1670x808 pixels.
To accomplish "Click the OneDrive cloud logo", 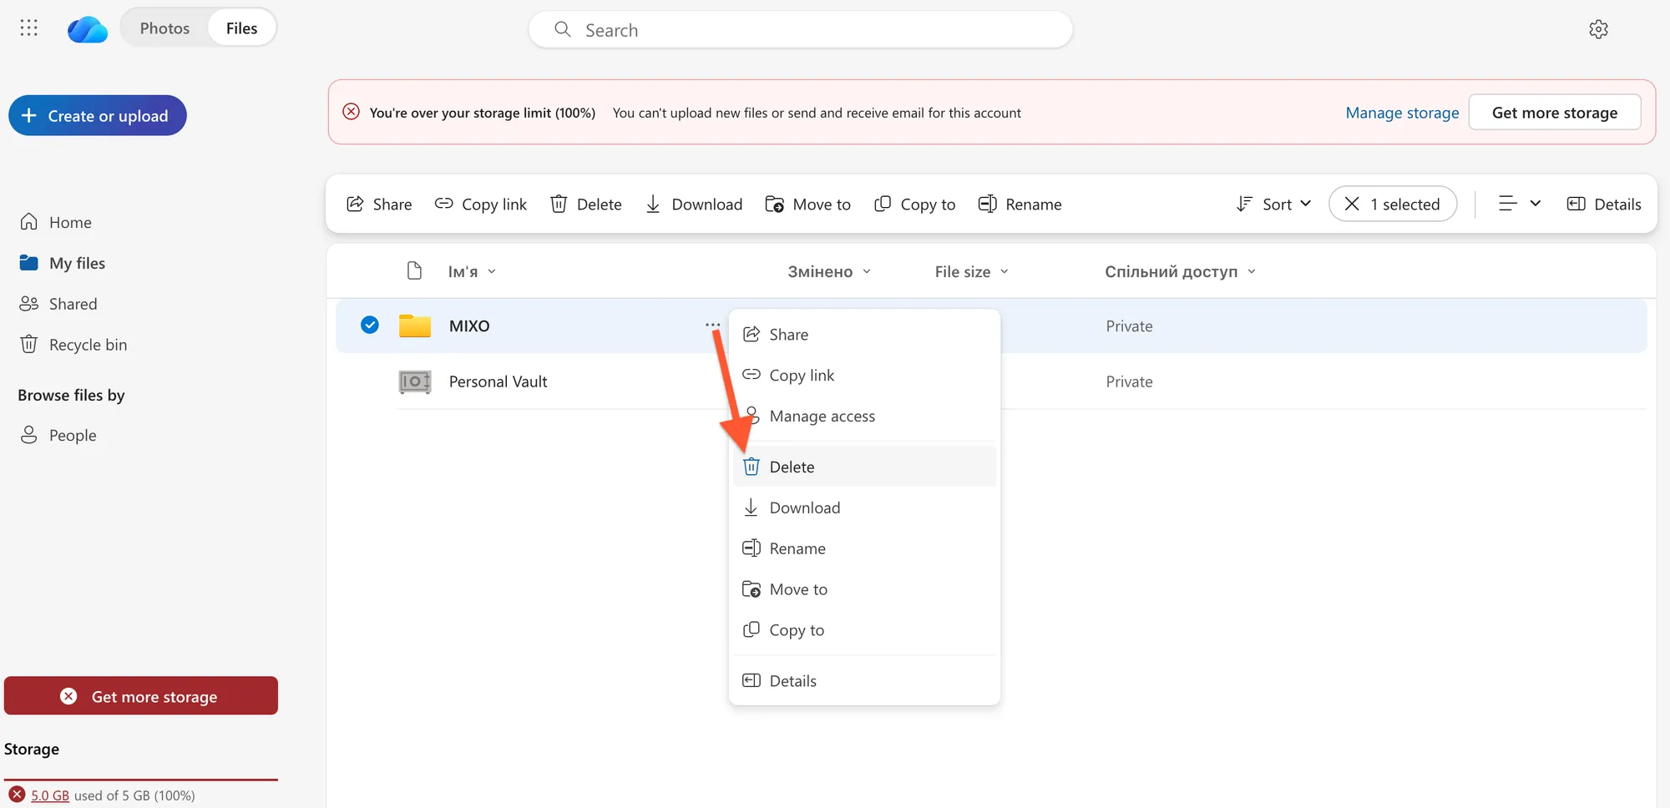I will (88, 30).
